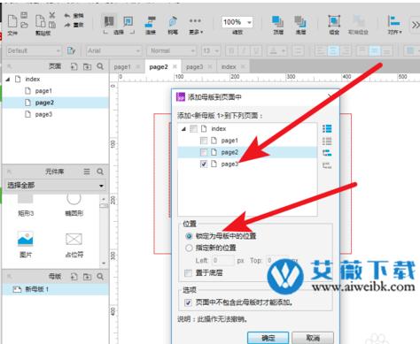Open the 选择全部 library dropdown

pyautogui.click(x=56, y=186)
